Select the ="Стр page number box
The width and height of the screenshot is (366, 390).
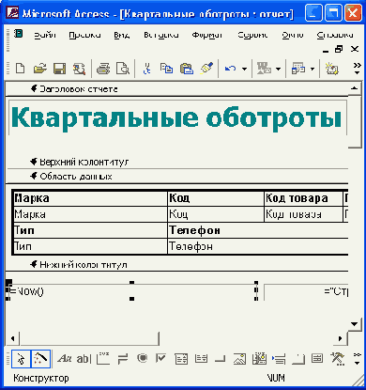306,292
